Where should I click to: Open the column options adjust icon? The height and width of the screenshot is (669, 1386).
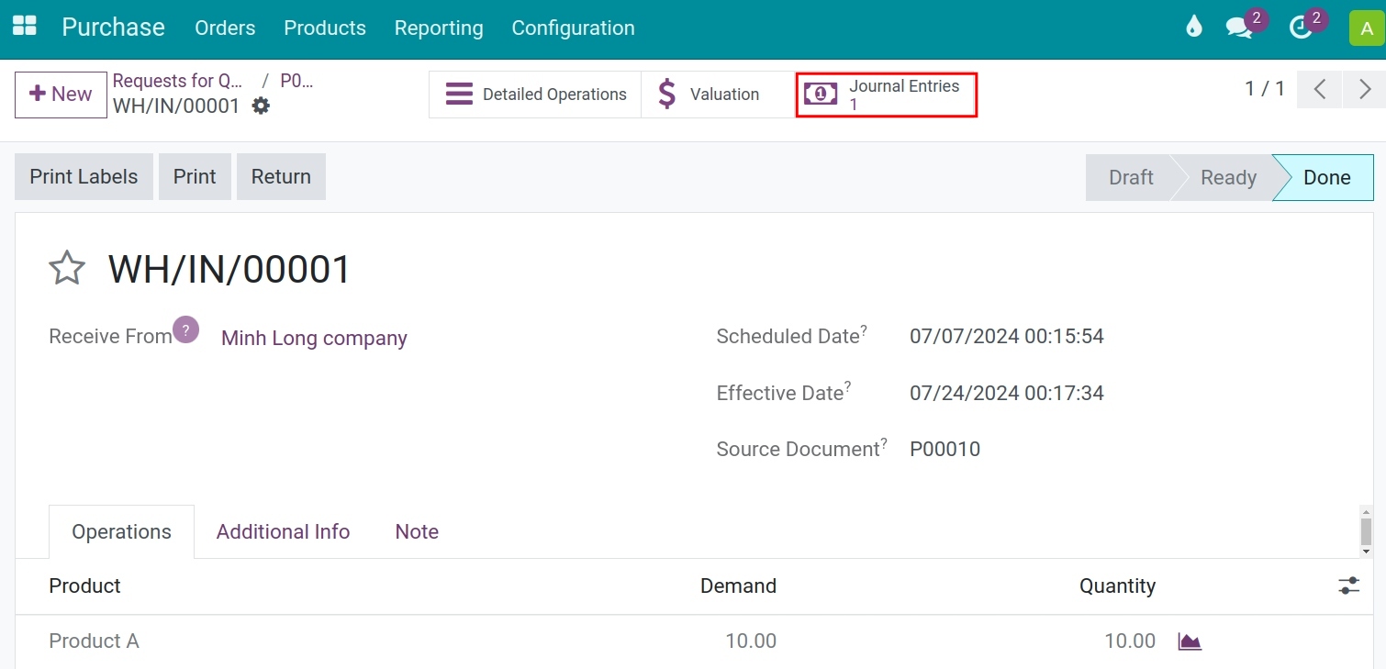[1348, 585]
